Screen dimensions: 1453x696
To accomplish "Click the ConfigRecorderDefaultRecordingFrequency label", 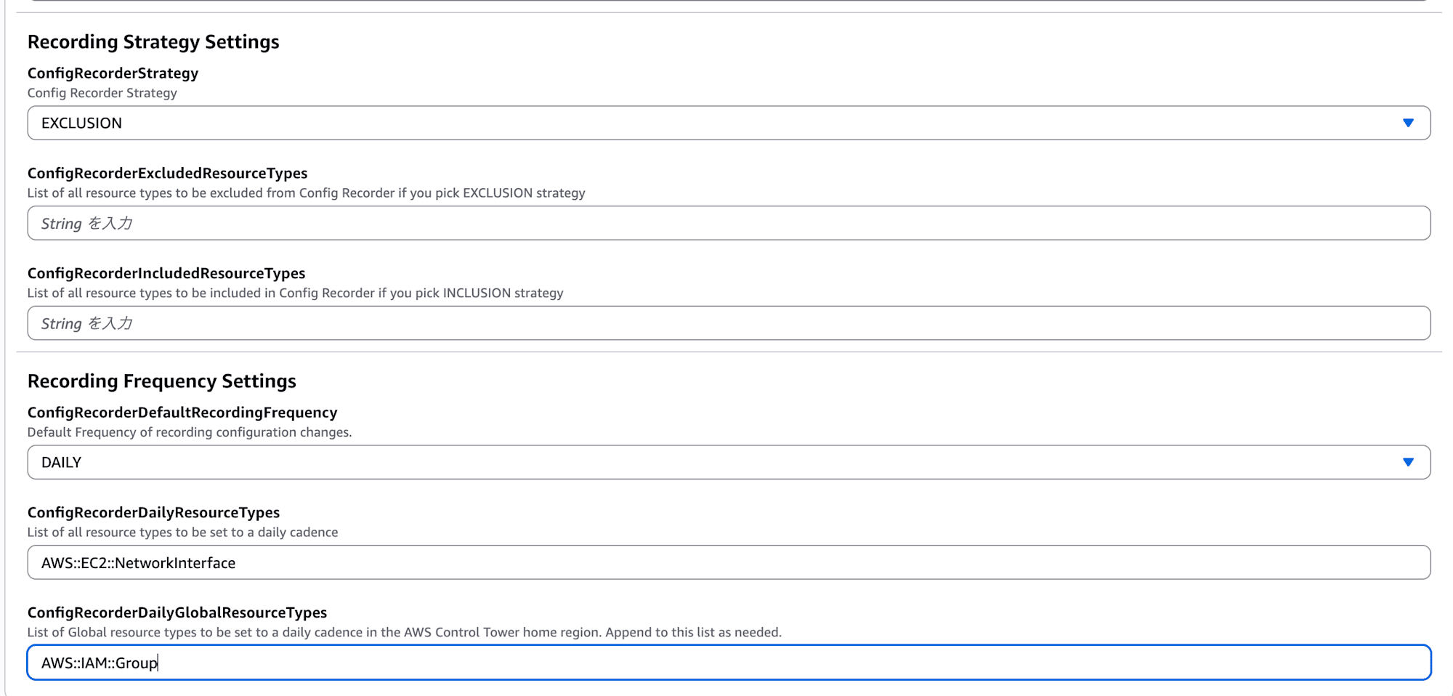I will 182,413.
